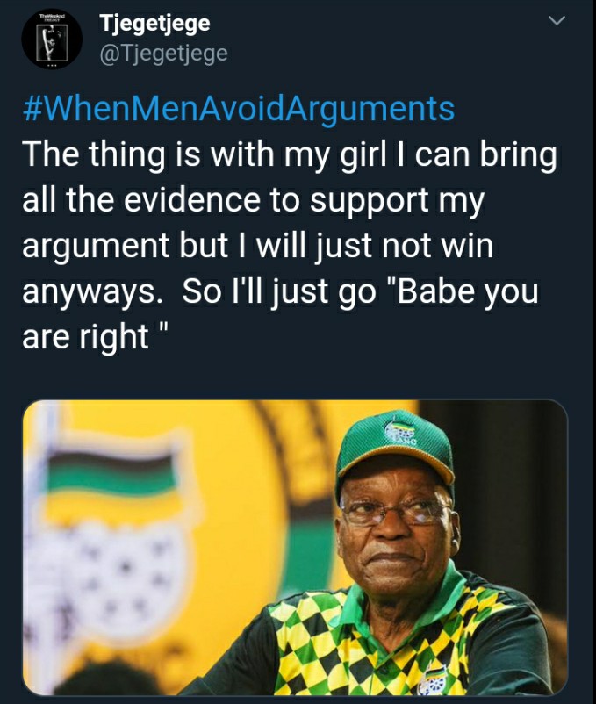Open the @Tjegetjege handle link
Image resolution: width=596 pixels, height=704 pixels.
click(x=163, y=54)
